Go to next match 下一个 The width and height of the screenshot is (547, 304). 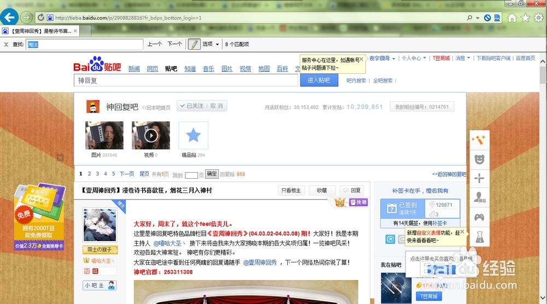coord(175,44)
